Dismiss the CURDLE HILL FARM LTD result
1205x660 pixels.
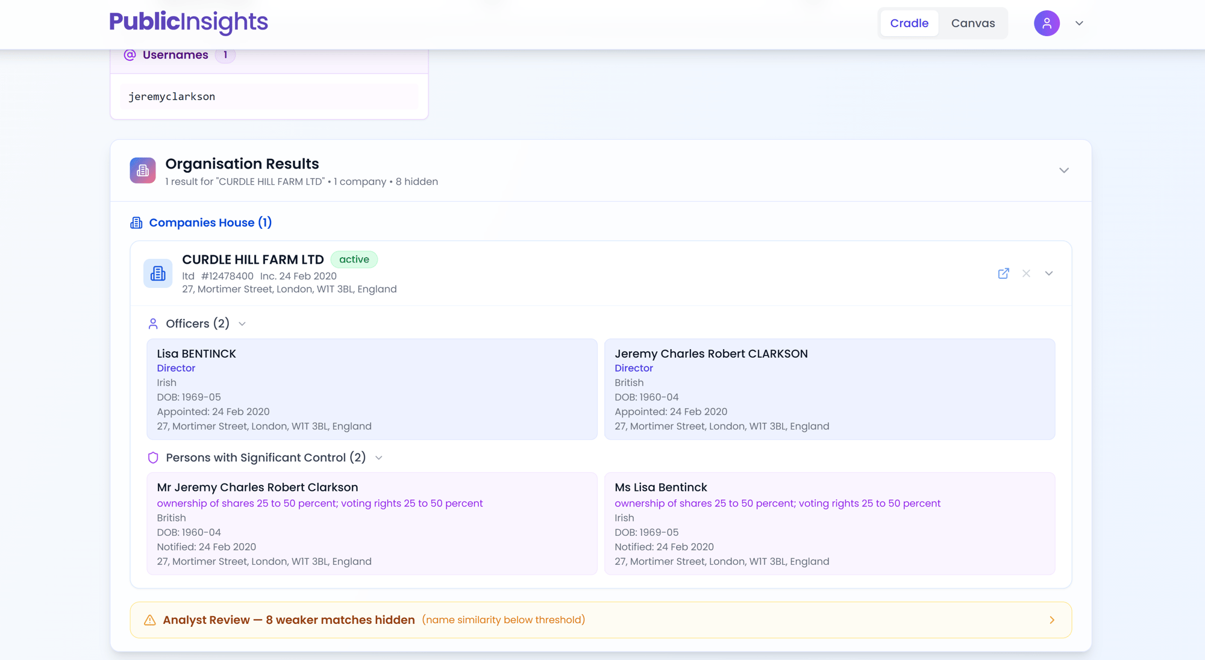click(x=1026, y=273)
